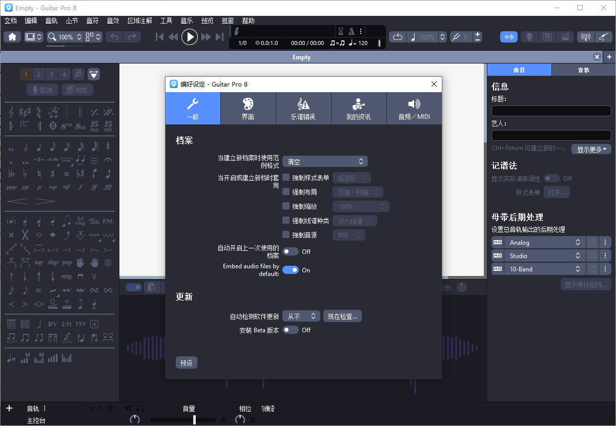This screenshot has width=616, height=426.
Task: Toggle 自动开启上一次使用的档案 switch on
Action: click(x=291, y=251)
